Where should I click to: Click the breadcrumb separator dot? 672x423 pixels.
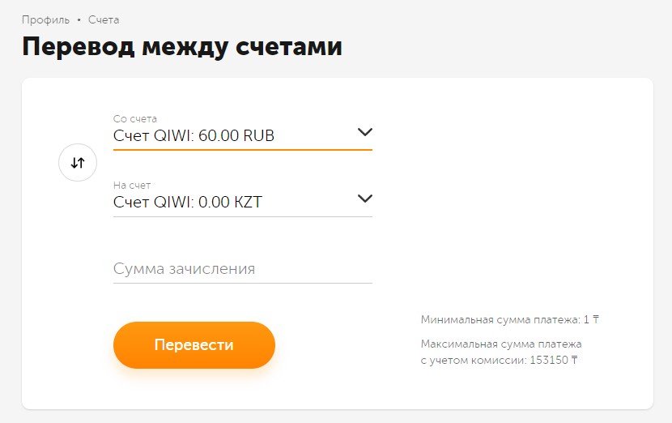(79, 19)
